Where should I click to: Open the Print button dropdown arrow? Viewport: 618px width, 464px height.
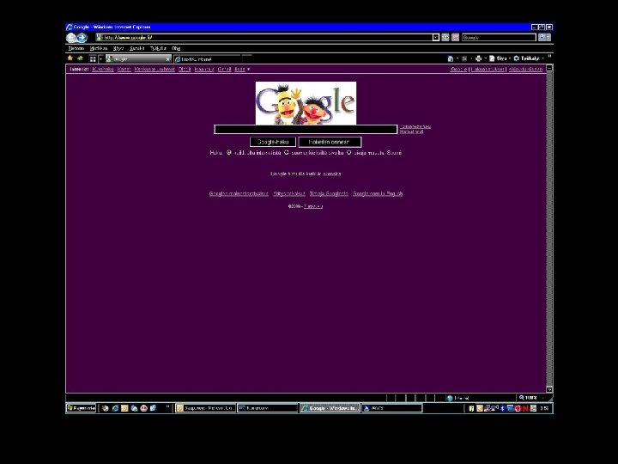[485, 58]
